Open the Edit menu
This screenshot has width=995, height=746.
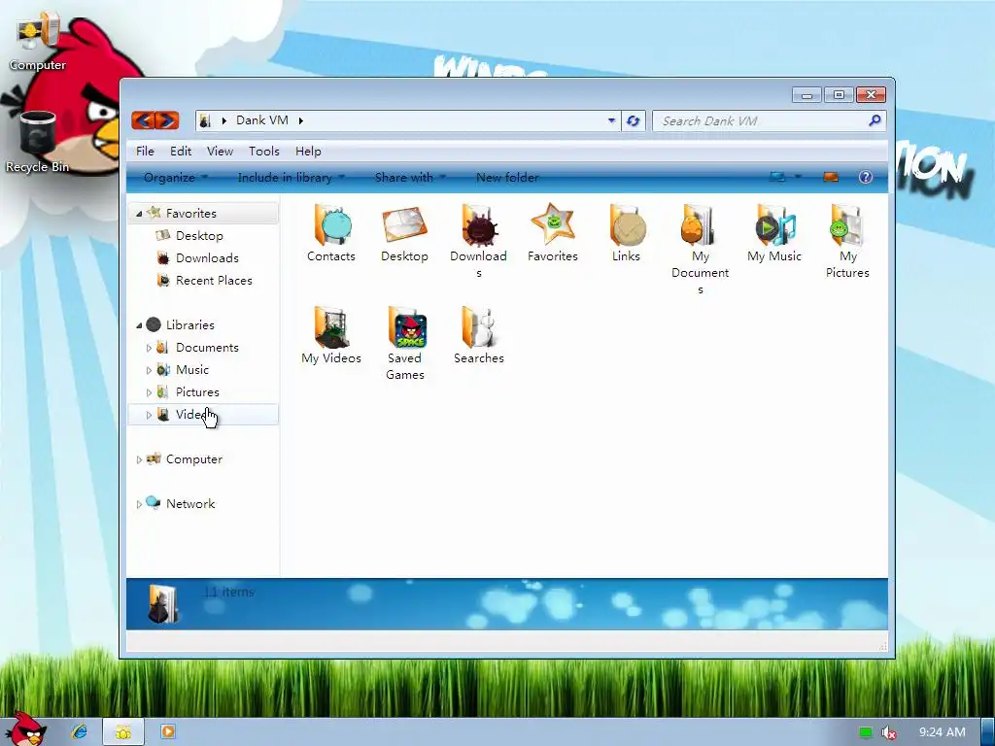pyautogui.click(x=180, y=151)
